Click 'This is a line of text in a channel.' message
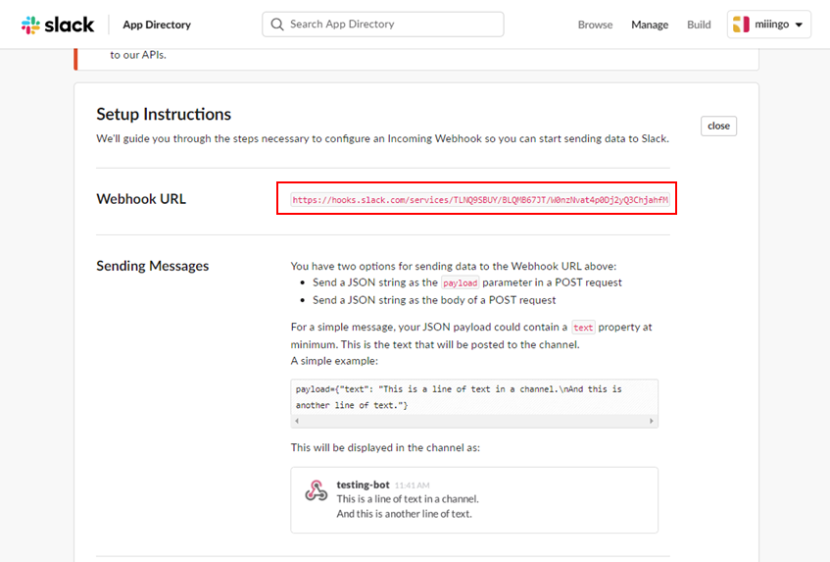 (408, 499)
